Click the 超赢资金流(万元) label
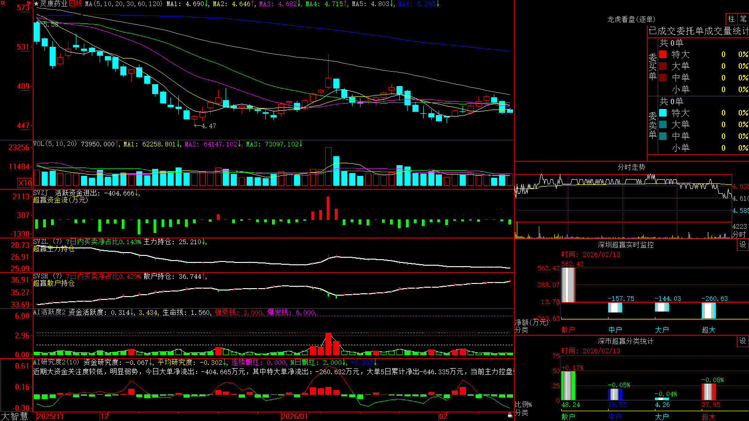749x421 pixels. click(60, 200)
